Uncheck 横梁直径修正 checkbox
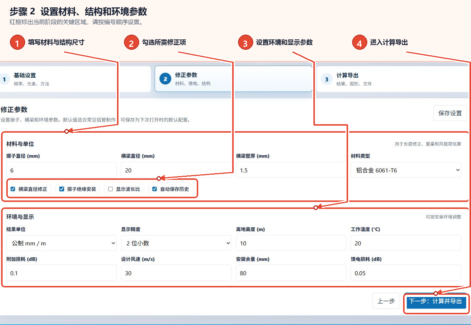 click(13, 189)
